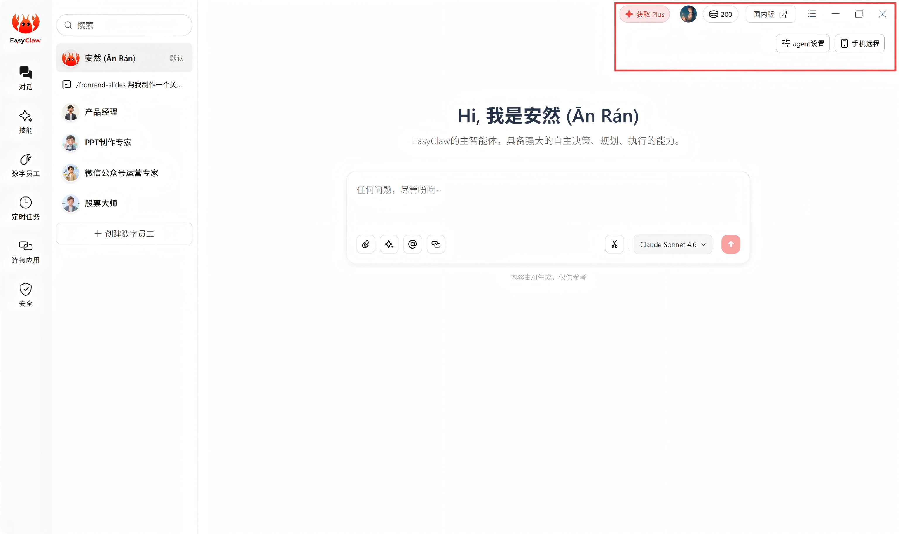Image resolution: width=899 pixels, height=534 pixels.
Task: Close the EasyClaw window
Action: 882,14
